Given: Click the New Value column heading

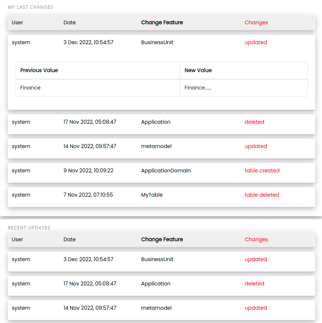Looking at the screenshot, I should (244, 70).
